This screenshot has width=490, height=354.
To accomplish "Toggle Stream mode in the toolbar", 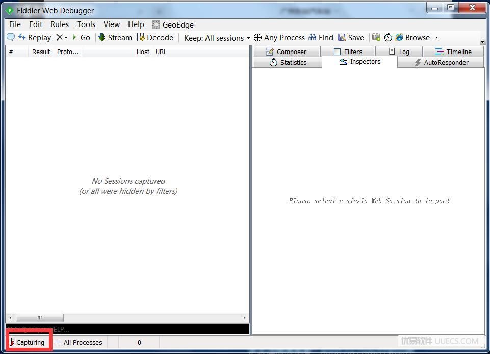I will coord(115,38).
